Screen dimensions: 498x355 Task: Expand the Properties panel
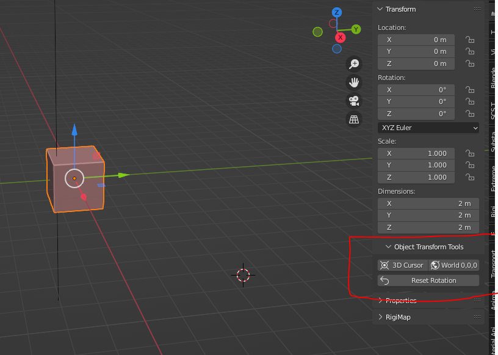[x=380, y=300]
